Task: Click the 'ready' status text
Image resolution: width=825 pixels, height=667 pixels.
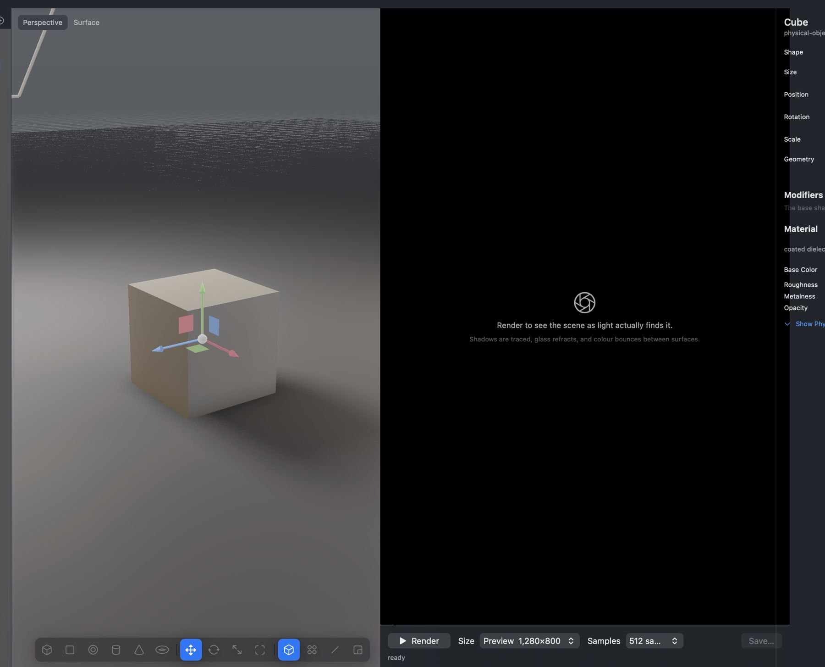Action: 396,658
